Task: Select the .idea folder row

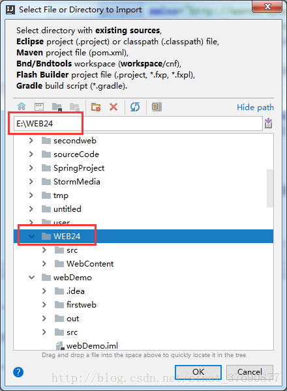Action: pyautogui.click(x=143, y=291)
